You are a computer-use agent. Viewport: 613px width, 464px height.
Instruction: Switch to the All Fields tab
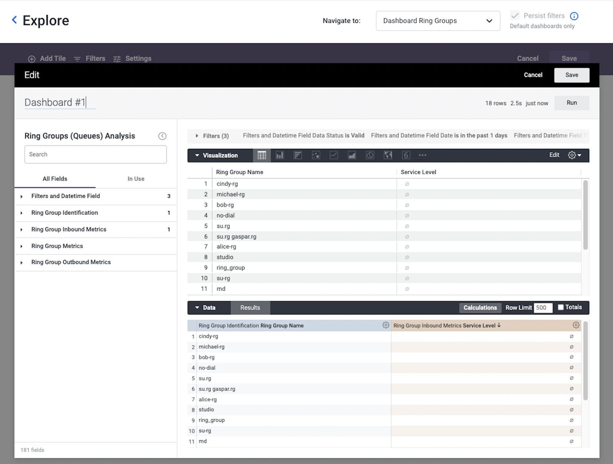coord(55,179)
